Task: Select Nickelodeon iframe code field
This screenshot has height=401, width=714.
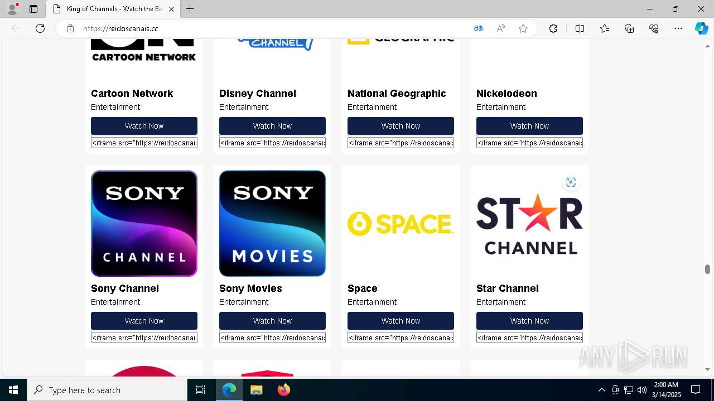Action: click(529, 143)
